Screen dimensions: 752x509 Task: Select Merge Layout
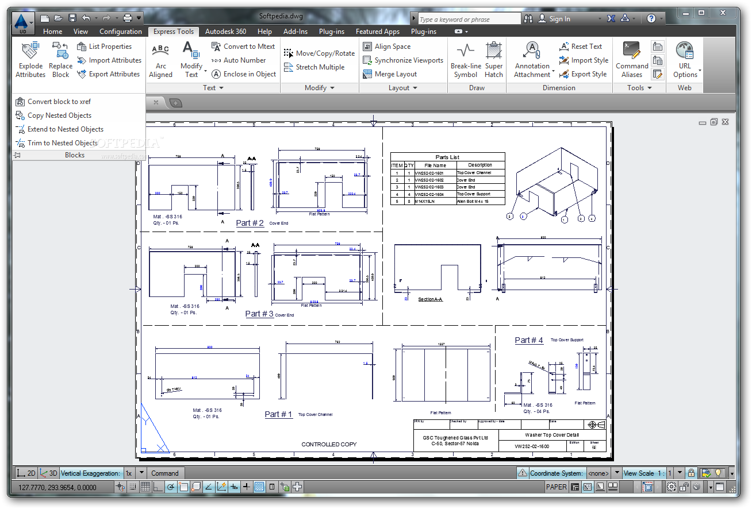click(x=390, y=74)
